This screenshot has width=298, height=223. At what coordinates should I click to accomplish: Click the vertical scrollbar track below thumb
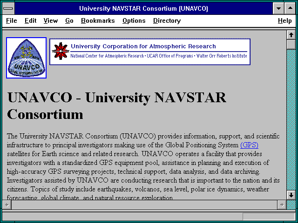tap(291, 120)
